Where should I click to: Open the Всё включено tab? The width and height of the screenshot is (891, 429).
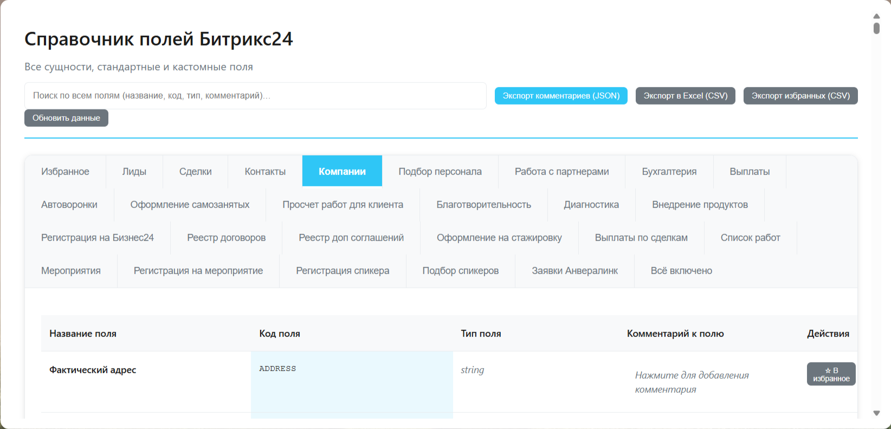(681, 271)
